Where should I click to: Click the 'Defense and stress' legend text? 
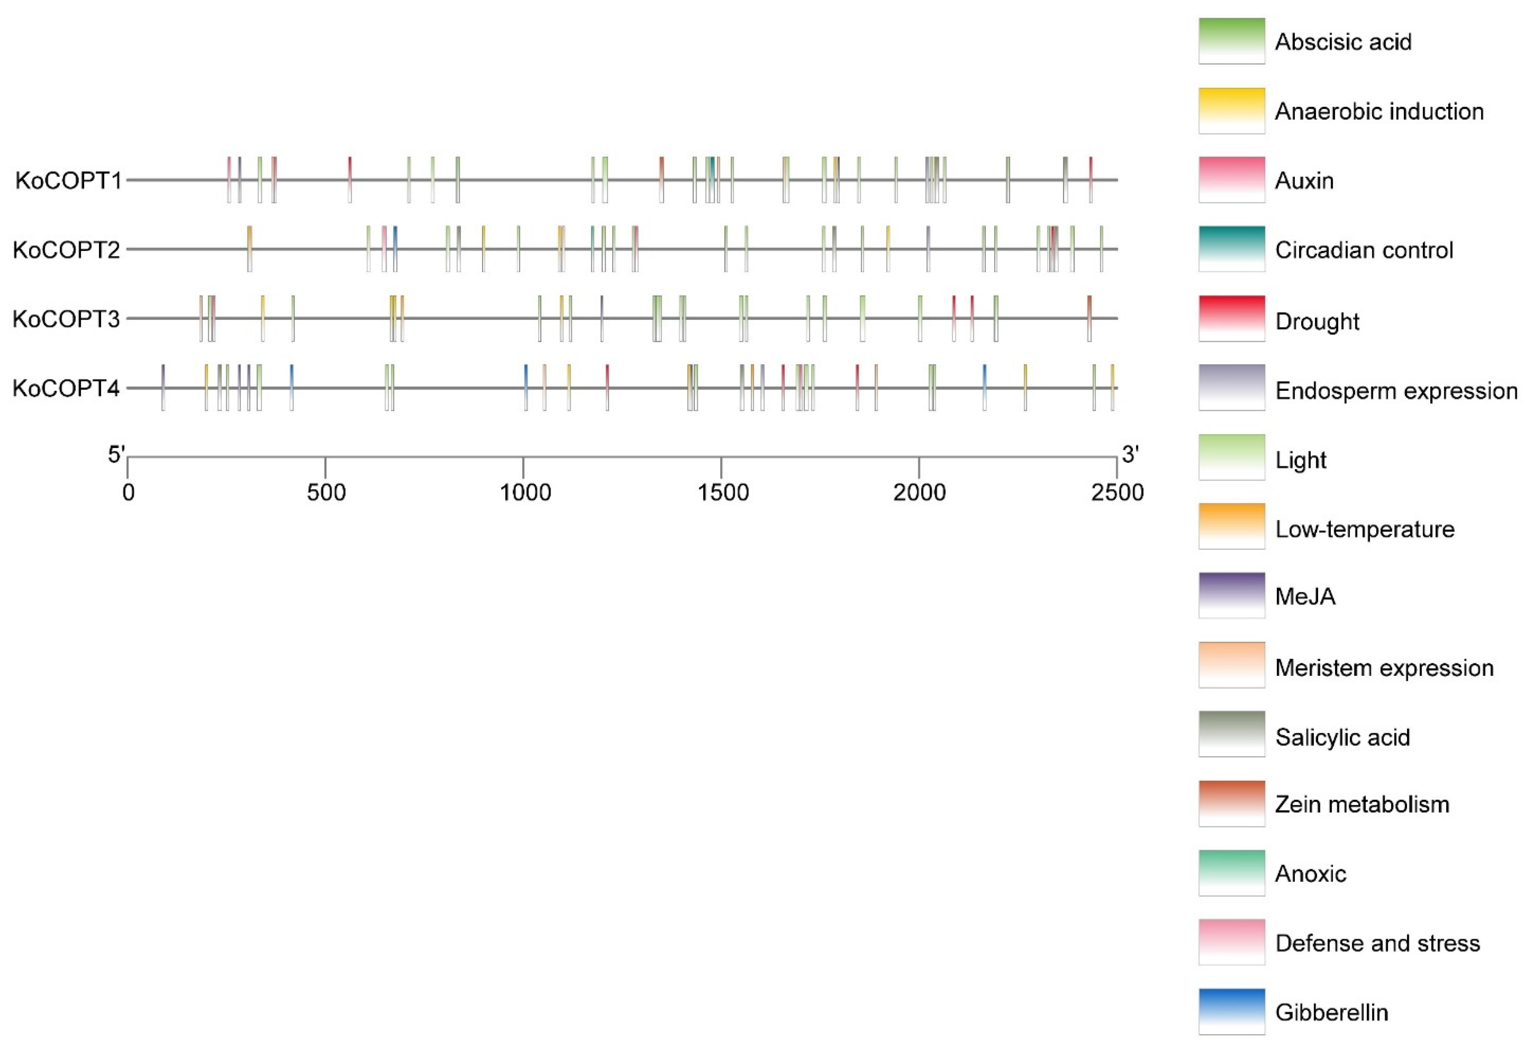pyautogui.click(x=1377, y=943)
